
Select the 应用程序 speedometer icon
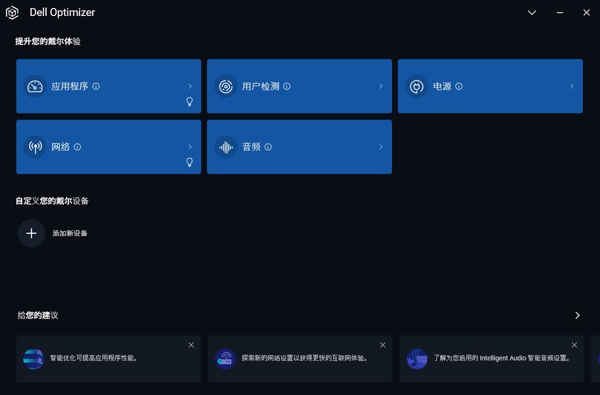click(34, 86)
